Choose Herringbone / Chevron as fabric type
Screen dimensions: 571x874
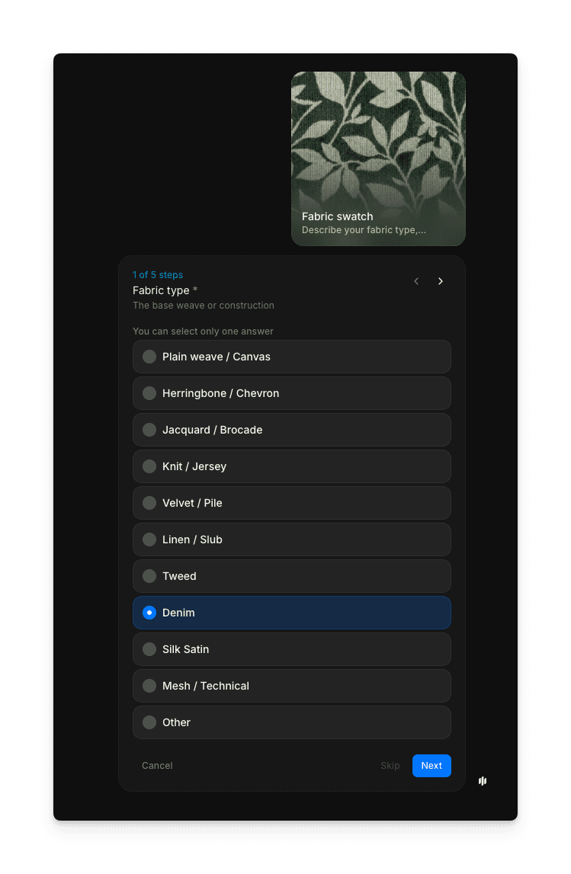click(x=292, y=393)
